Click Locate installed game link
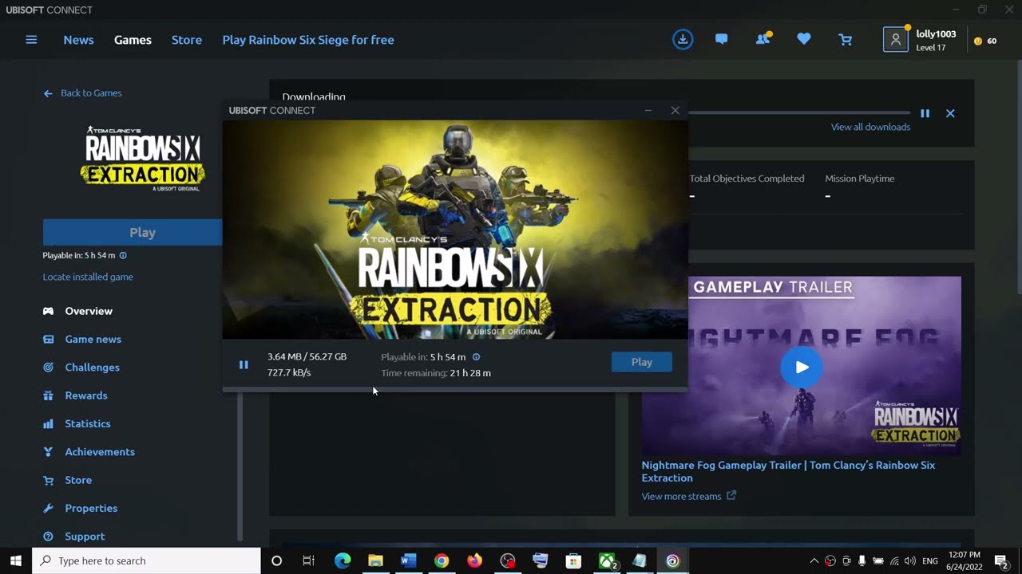Screen dimensions: 1022x574 tap(88, 277)
